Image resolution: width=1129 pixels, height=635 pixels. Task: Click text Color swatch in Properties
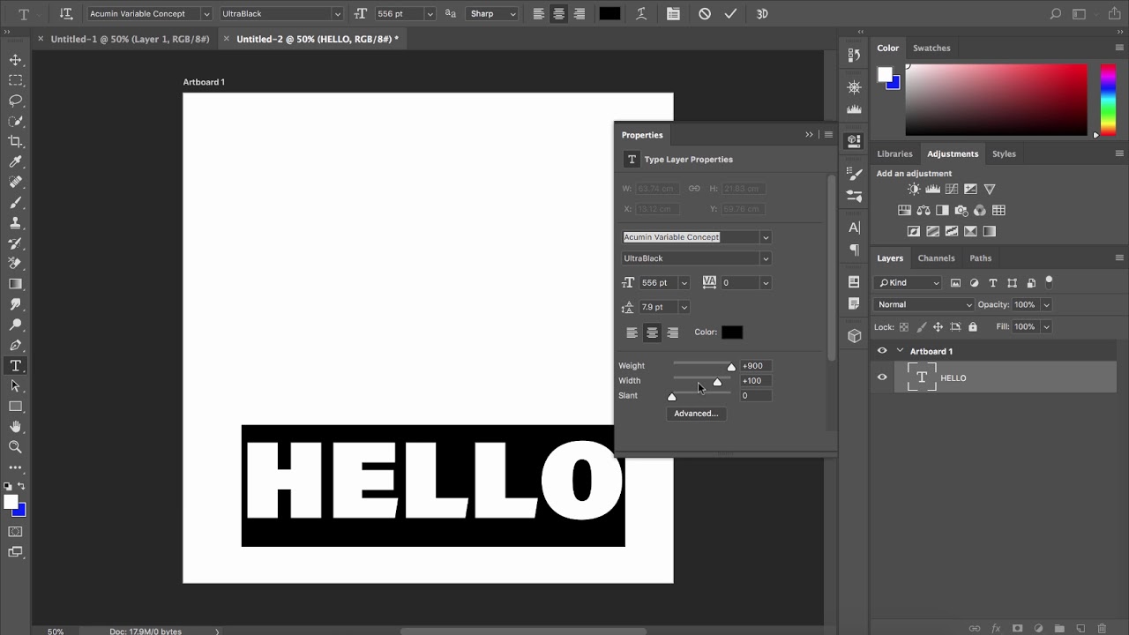point(732,332)
